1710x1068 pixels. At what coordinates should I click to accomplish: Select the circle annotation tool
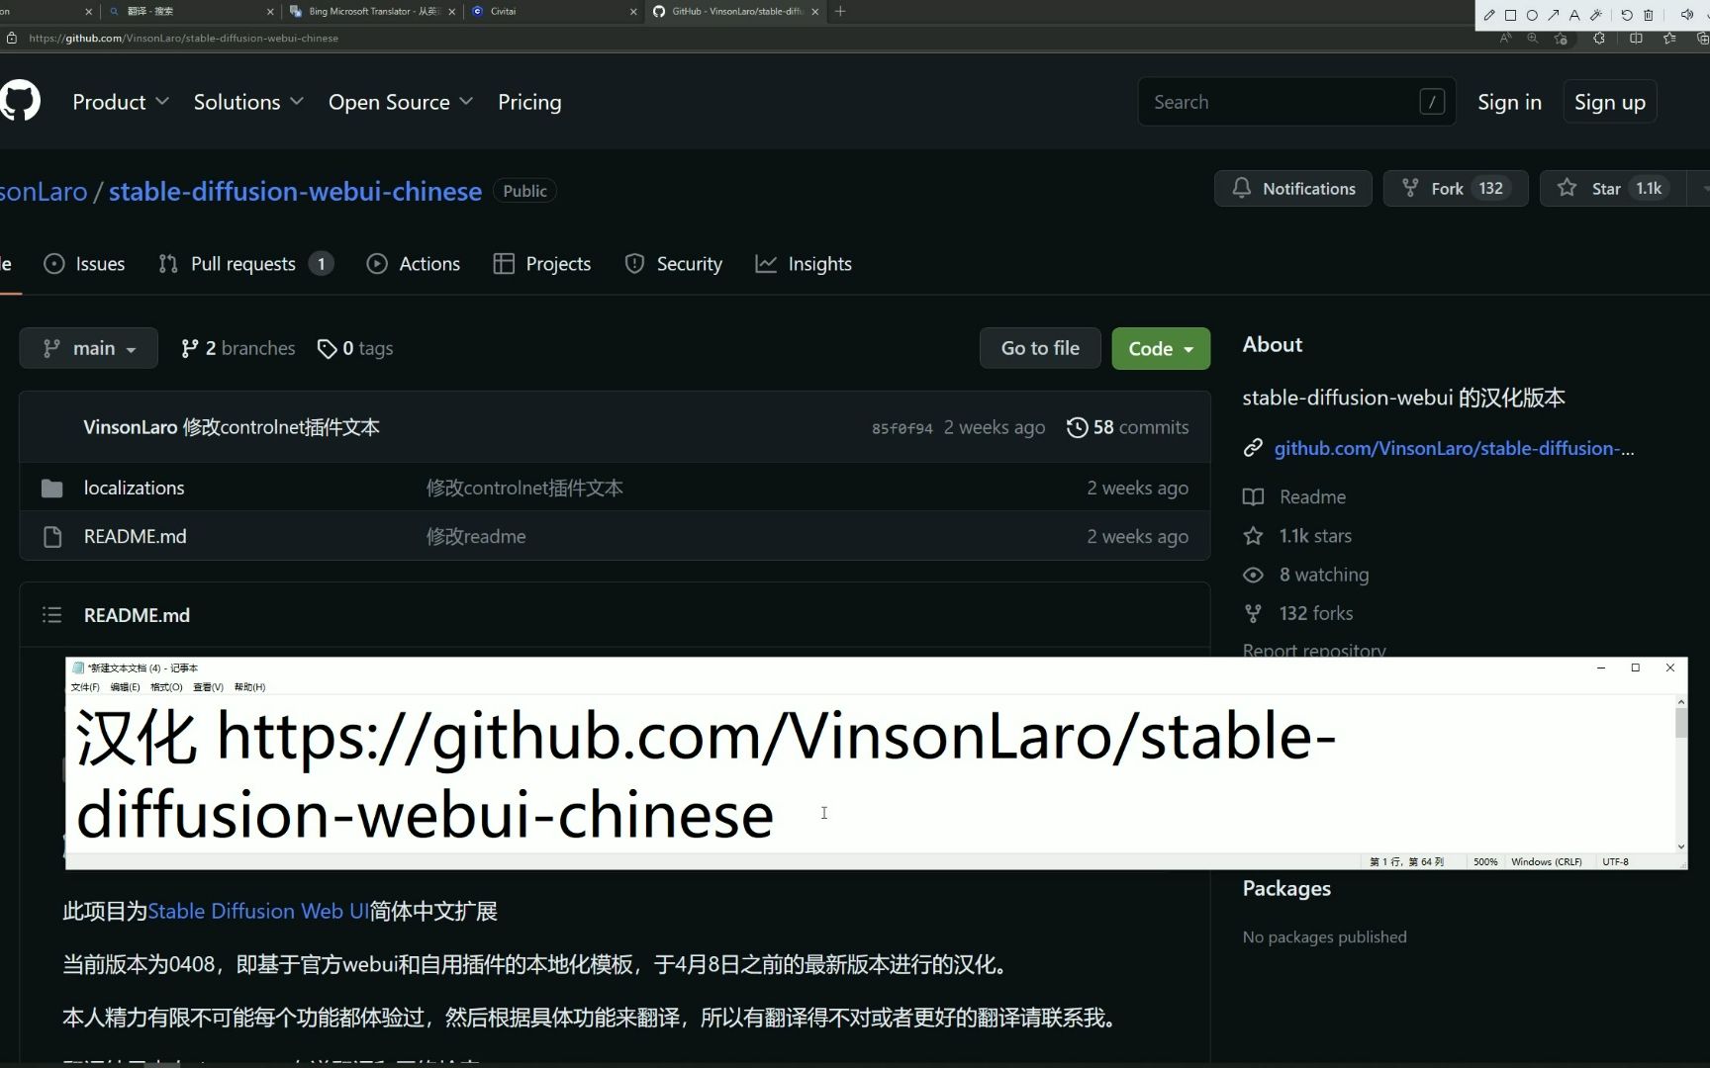tap(1532, 15)
